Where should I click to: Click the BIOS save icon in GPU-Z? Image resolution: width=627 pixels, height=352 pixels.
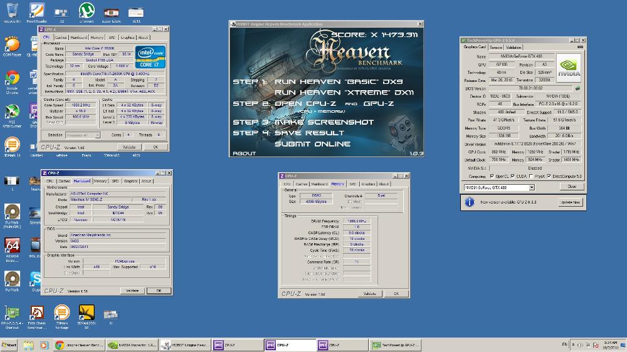tap(577, 88)
